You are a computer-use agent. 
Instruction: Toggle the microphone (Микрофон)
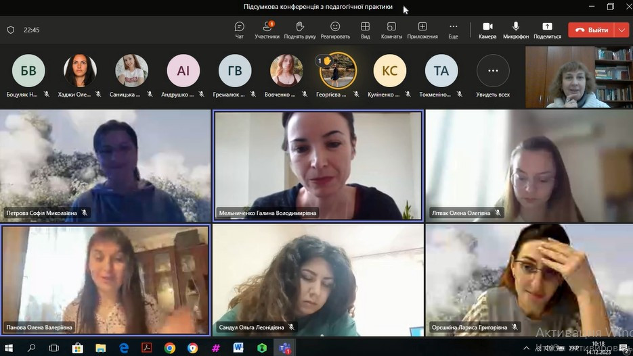tap(516, 30)
